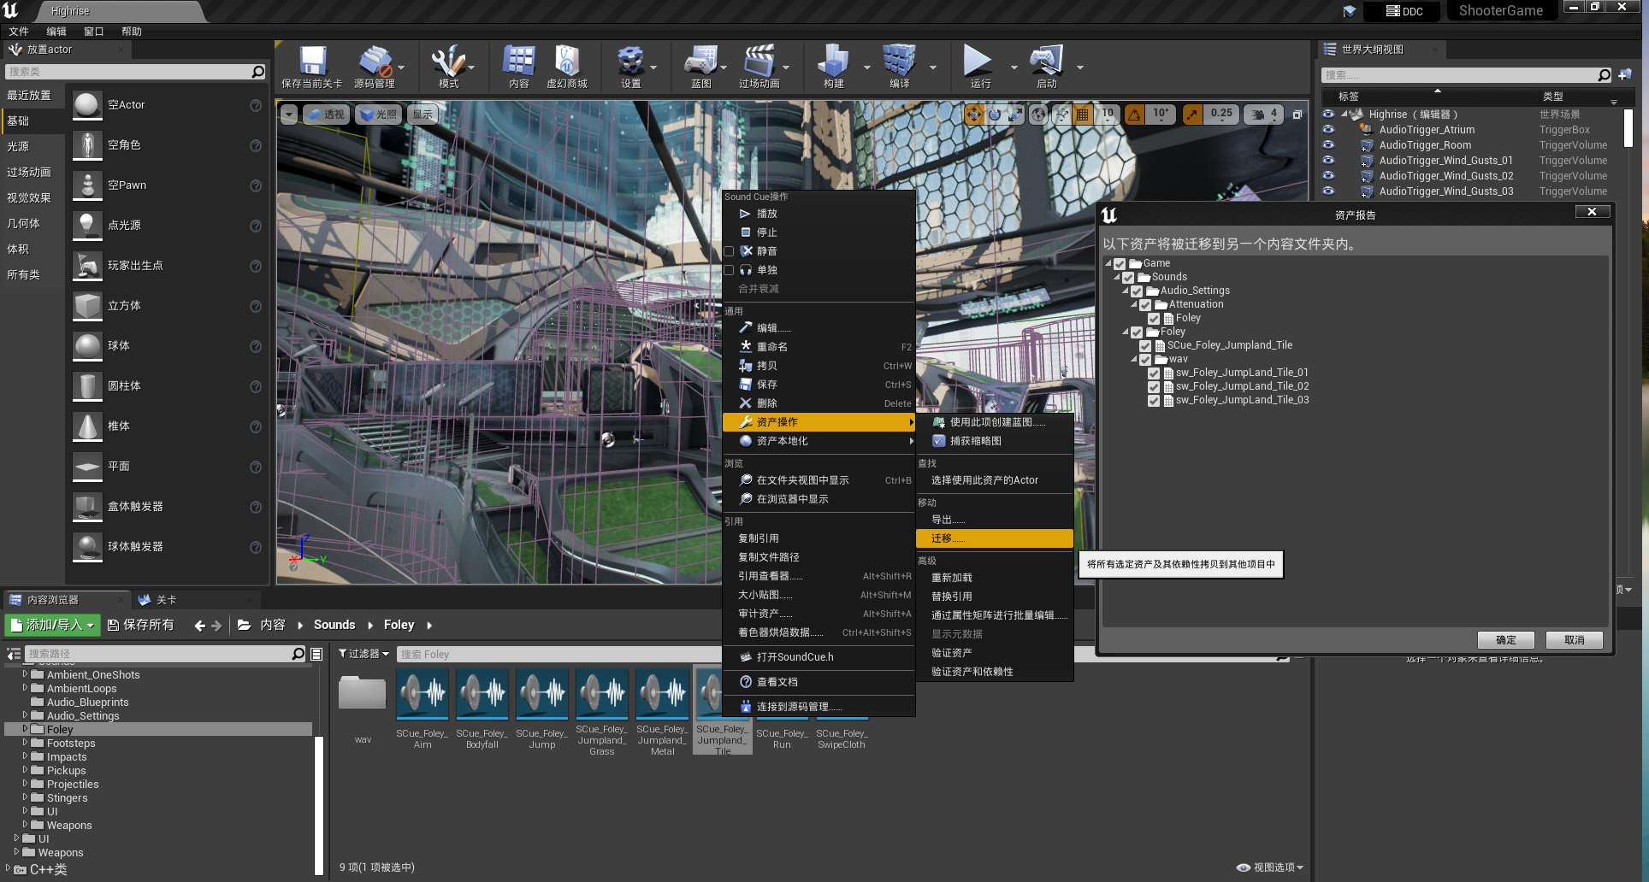Choose 引用查看器 reference viewer entry

(819, 576)
